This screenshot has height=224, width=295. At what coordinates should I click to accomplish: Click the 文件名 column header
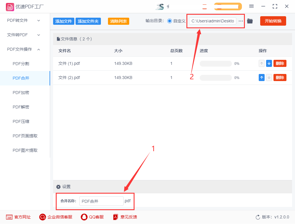pyautogui.click(x=65, y=51)
